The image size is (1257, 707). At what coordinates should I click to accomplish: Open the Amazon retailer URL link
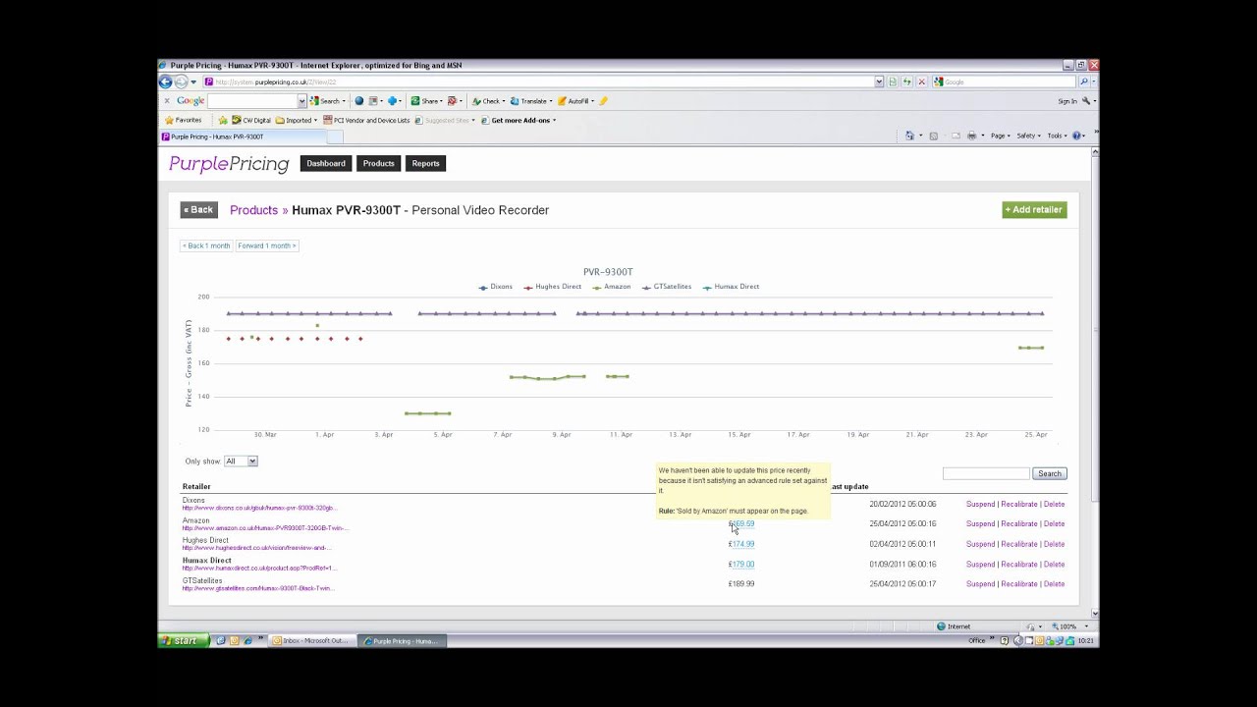tap(263, 528)
